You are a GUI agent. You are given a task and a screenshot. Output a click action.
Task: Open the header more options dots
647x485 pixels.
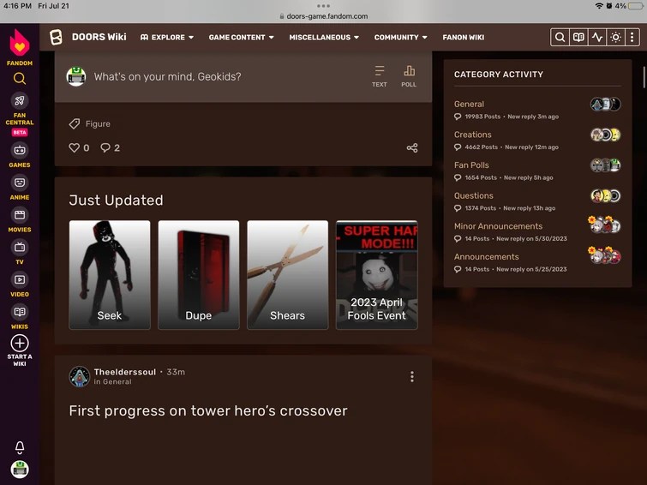tap(632, 37)
